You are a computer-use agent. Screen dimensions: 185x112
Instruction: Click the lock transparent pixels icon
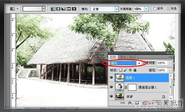(x=121, y=70)
